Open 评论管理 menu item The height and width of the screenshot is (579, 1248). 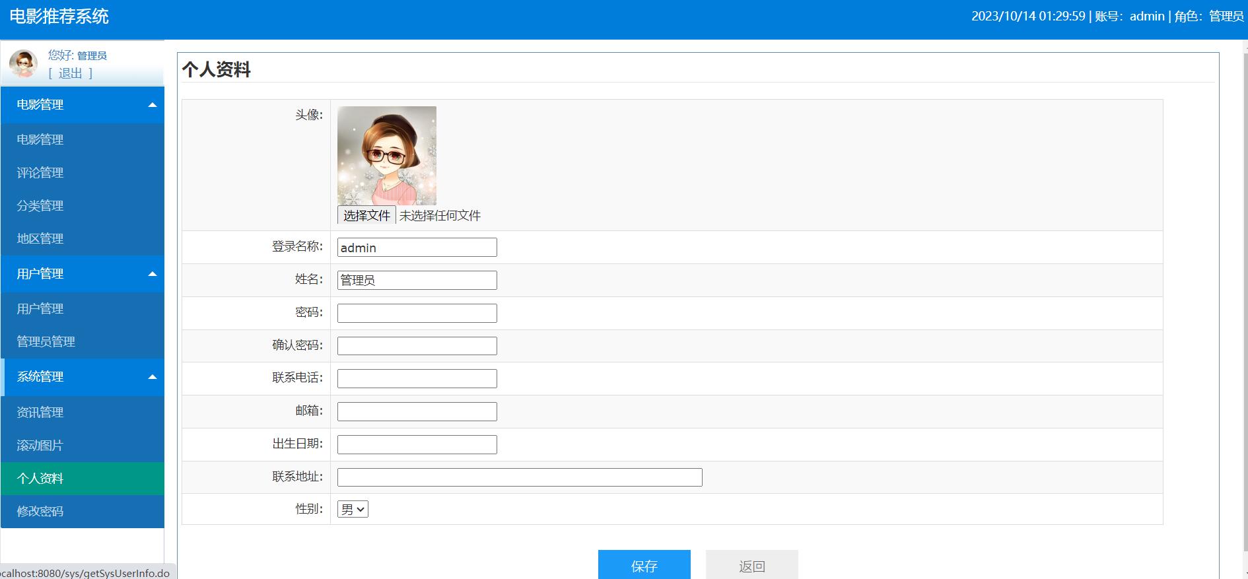(83, 172)
